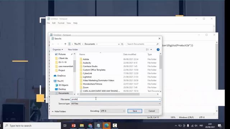
Task: Select the Lightshot folder
Action: pos(87,77)
